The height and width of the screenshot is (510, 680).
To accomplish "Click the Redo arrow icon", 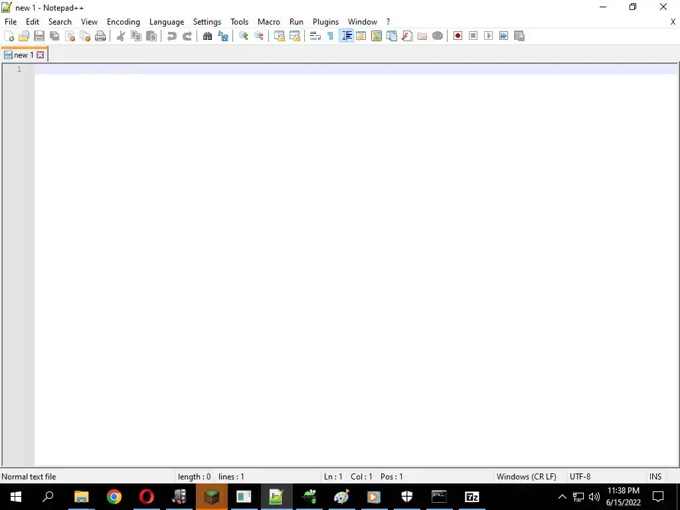I will tap(187, 36).
